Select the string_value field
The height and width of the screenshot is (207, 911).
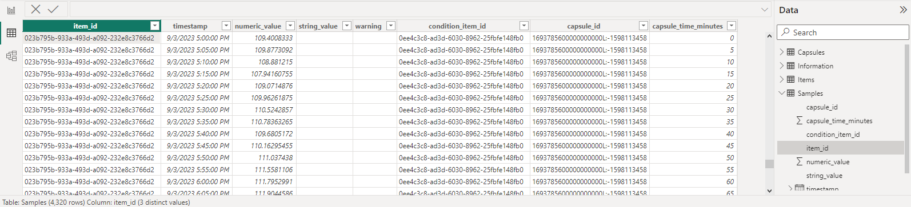[x=824, y=176]
